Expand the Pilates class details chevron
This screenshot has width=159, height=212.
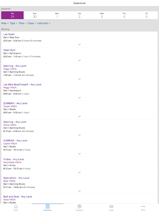coord(79,173)
